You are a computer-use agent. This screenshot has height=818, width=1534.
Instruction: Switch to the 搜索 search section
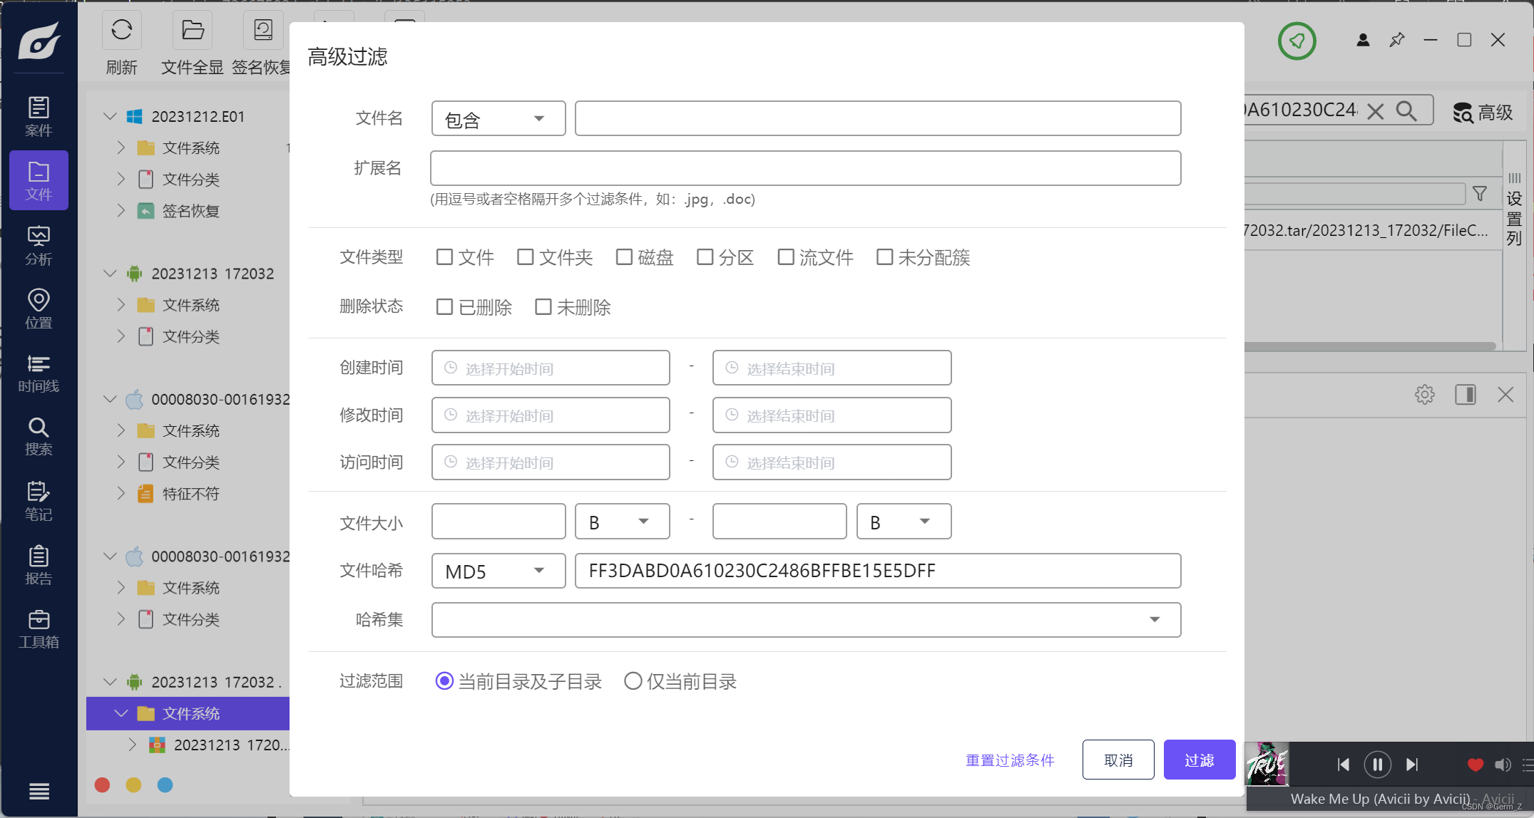click(x=39, y=437)
